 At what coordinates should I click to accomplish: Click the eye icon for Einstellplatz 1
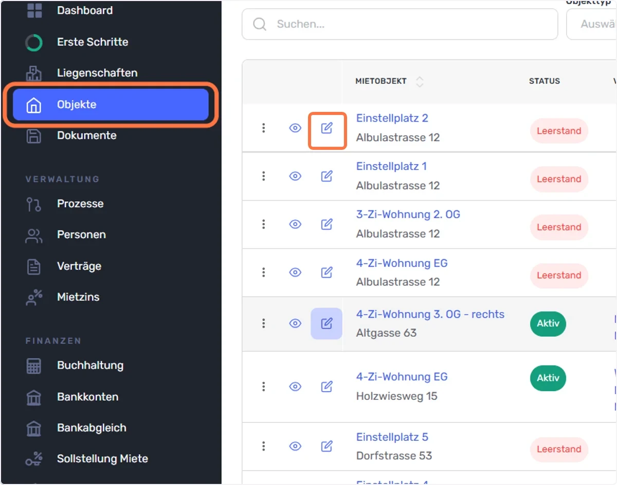(x=295, y=176)
